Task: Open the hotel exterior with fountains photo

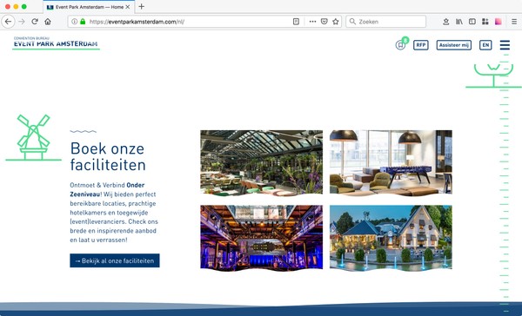Action: tap(391, 237)
